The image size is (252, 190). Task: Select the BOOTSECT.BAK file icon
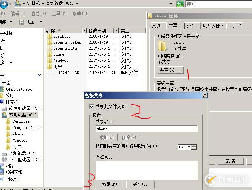(50, 72)
